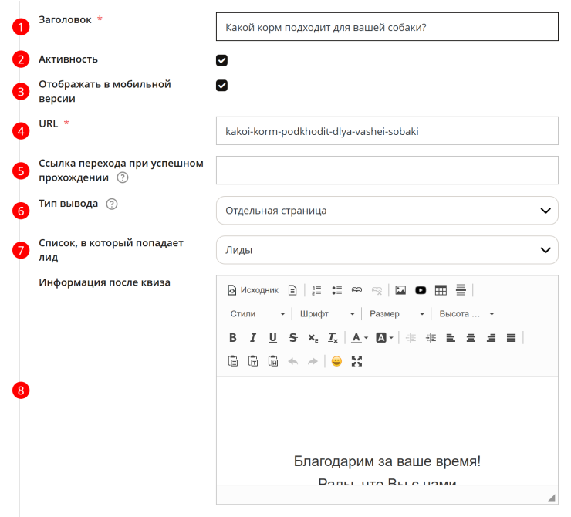The image size is (571, 517).
Task: Click the Ссылка перехода input field
Action: [x=387, y=170]
